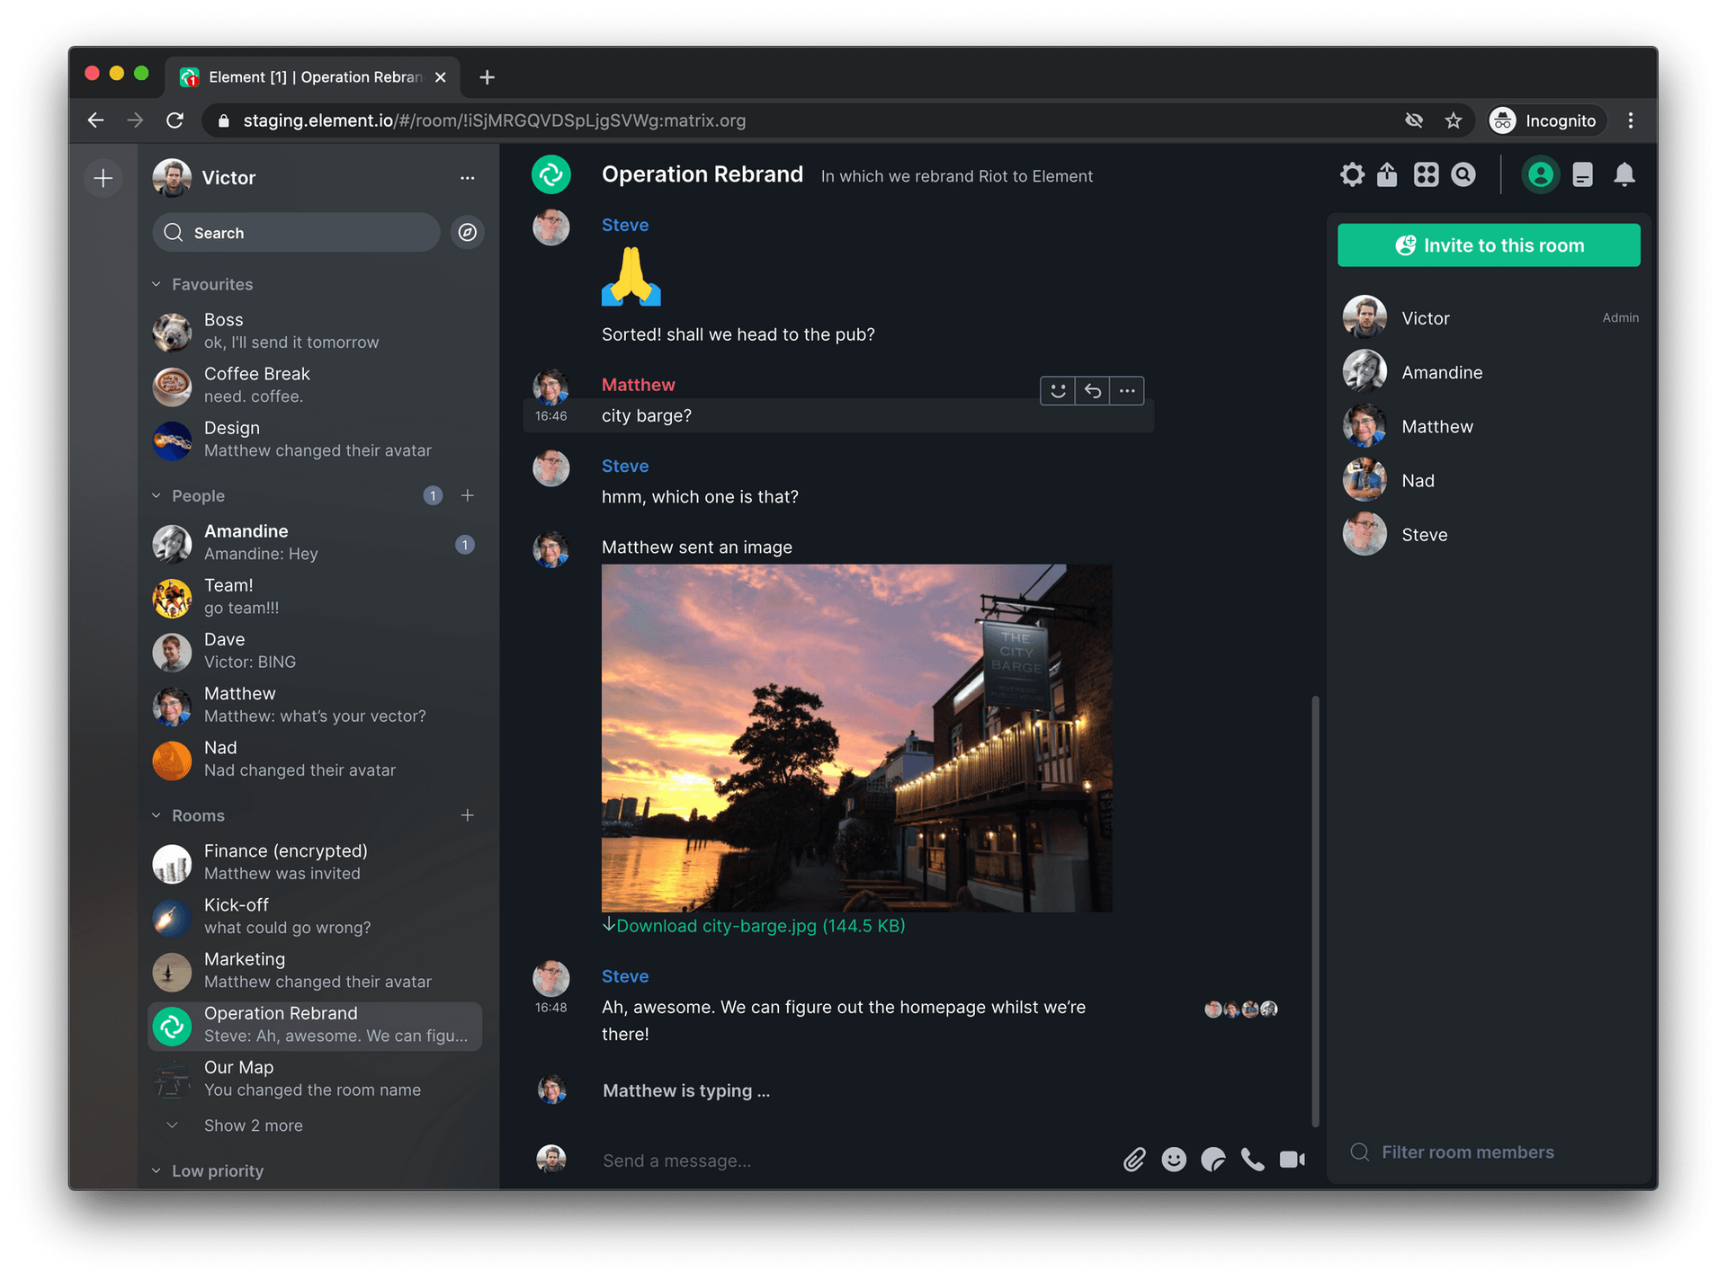Expand Show 2 more rooms

pyautogui.click(x=253, y=1125)
